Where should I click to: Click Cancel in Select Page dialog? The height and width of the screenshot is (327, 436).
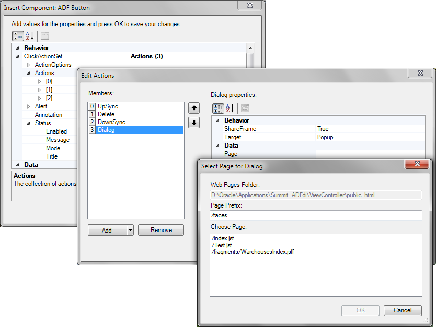(402, 310)
